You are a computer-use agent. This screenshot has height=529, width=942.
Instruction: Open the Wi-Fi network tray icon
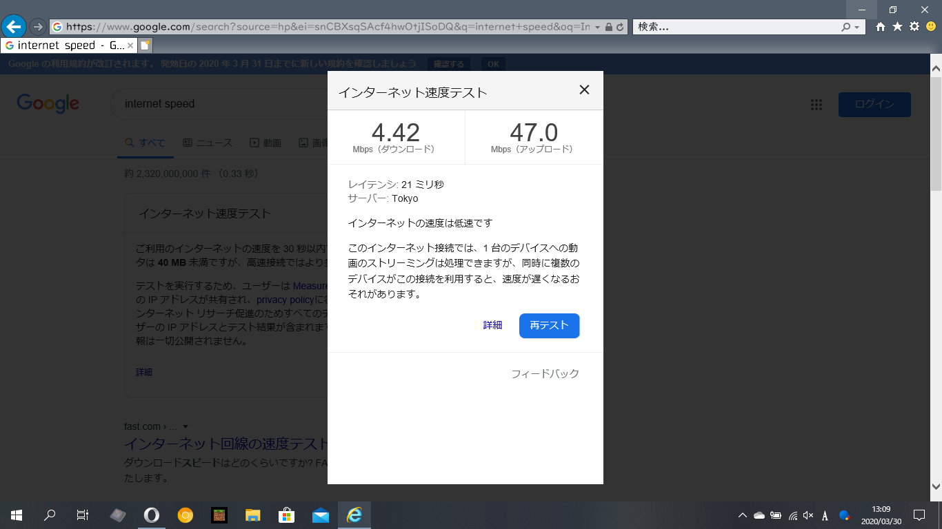point(793,515)
